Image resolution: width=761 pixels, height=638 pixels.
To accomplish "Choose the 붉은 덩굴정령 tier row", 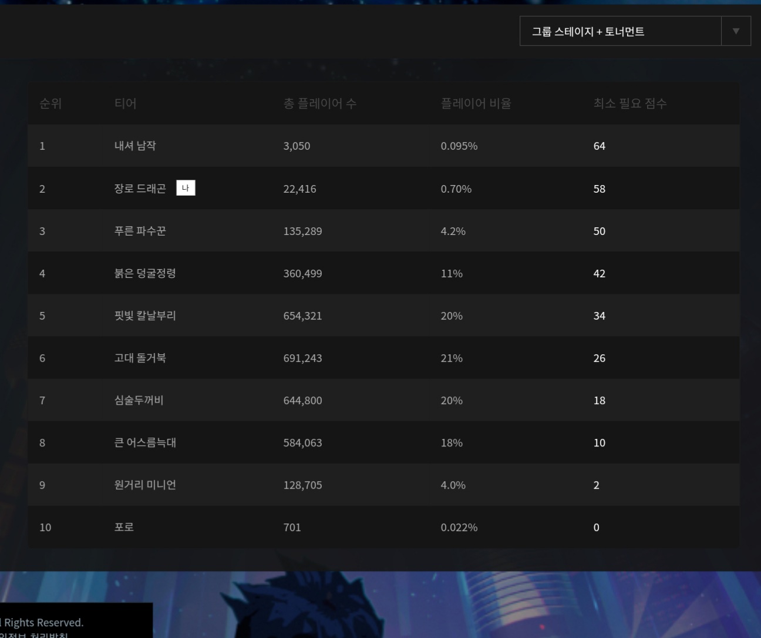I will pyautogui.click(x=145, y=273).
